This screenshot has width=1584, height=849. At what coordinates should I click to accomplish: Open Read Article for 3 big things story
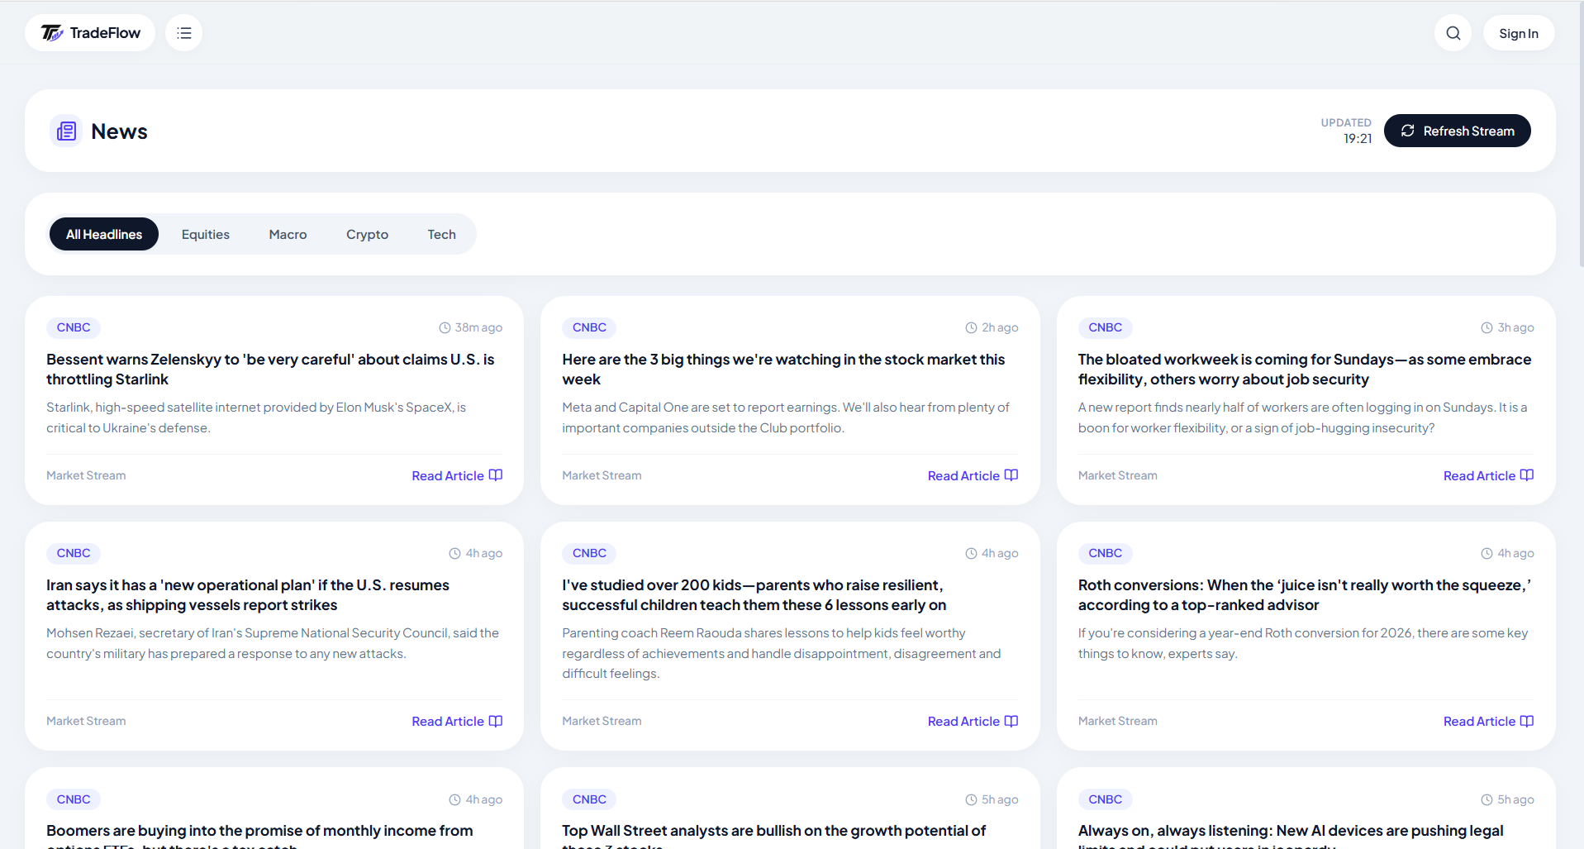(x=973, y=475)
